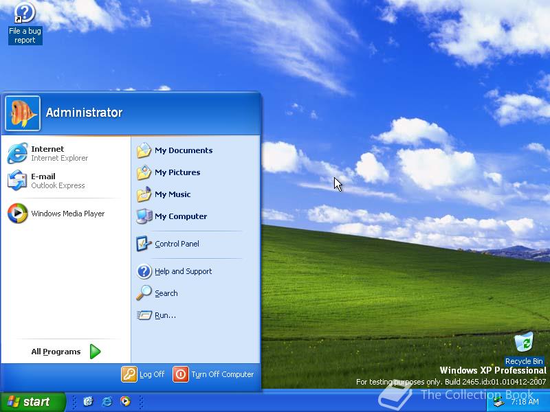Click the Internet Explorer subtitle text

click(60, 158)
